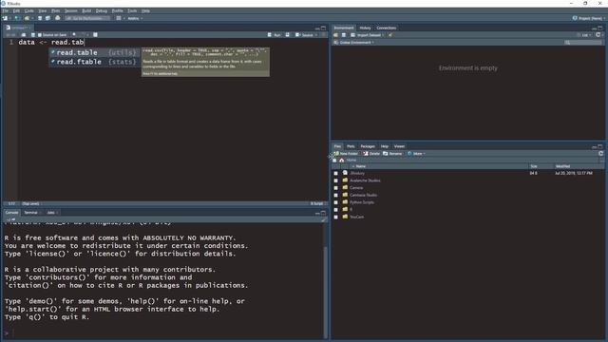Toggle the select-all checkbox in Files path bar
The height and width of the screenshot is (342, 608).
(x=335, y=161)
